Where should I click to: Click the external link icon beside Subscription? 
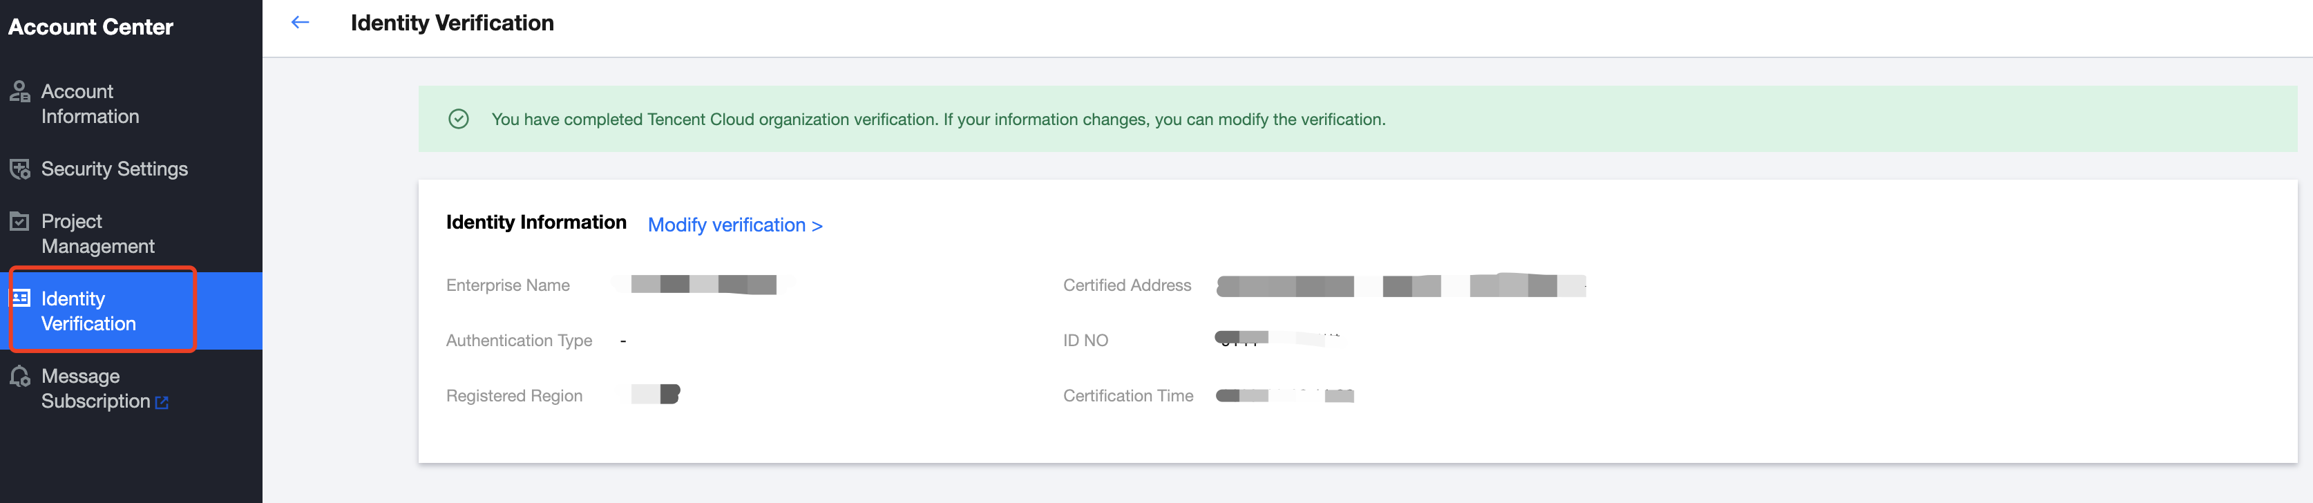point(162,402)
